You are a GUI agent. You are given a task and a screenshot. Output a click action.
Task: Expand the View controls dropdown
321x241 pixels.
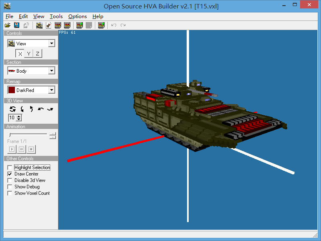point(51,43)
